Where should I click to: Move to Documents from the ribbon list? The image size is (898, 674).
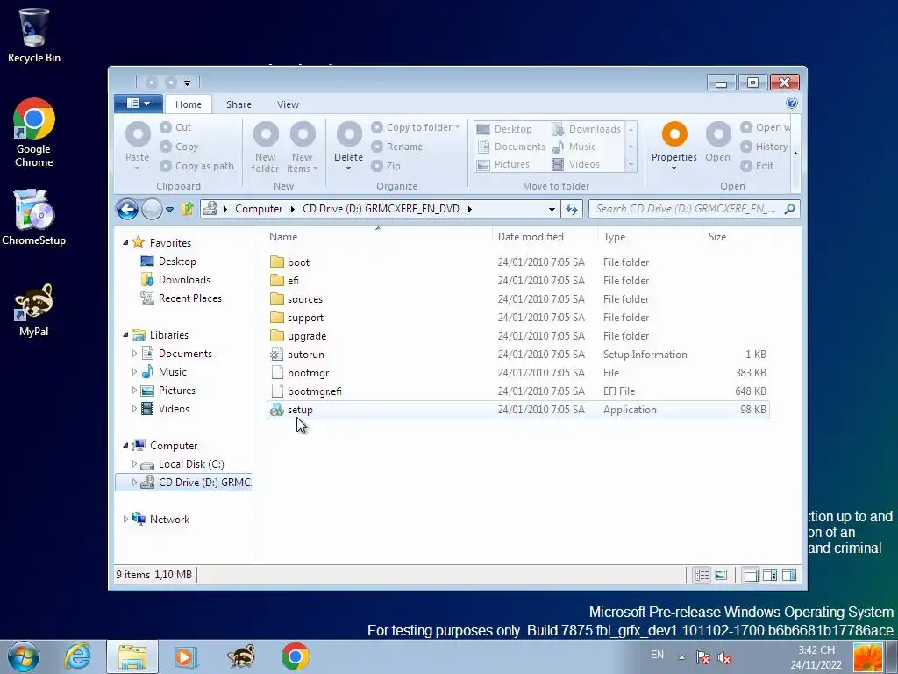[x=511, y=147]
